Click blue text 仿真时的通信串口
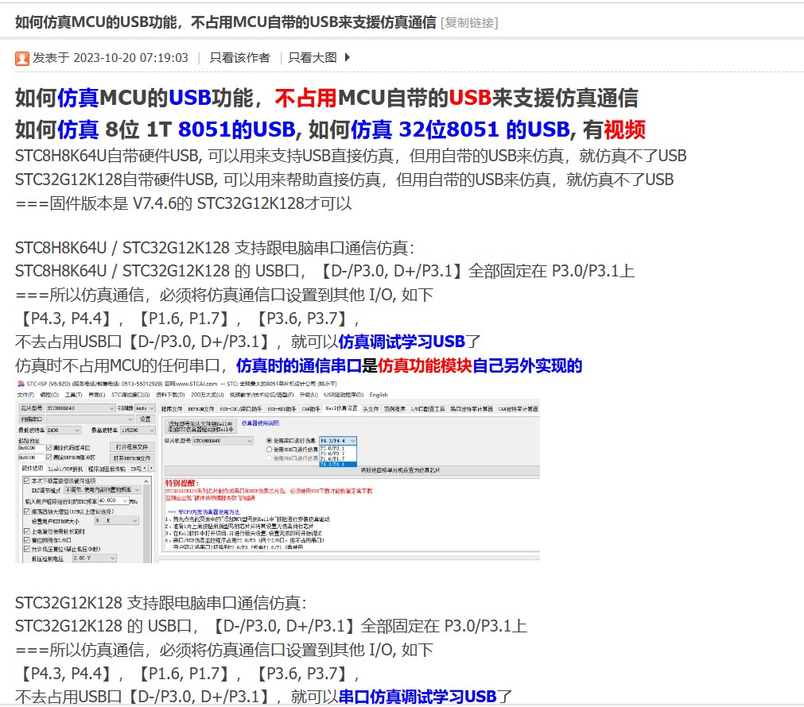The image size is (804, 707). 299,365
